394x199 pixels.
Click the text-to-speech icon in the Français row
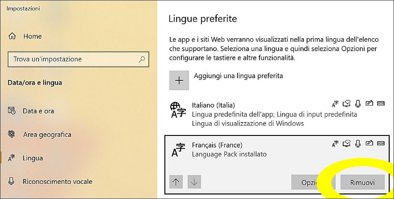(346, 143)
